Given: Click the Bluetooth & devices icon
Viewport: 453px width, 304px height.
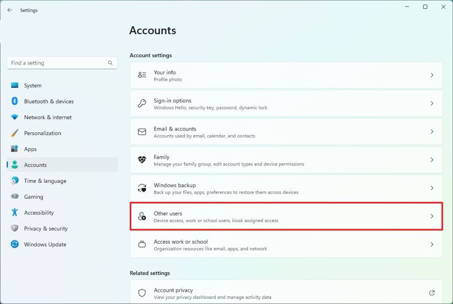Looking at the screenshot, I should tap(14, 101).
